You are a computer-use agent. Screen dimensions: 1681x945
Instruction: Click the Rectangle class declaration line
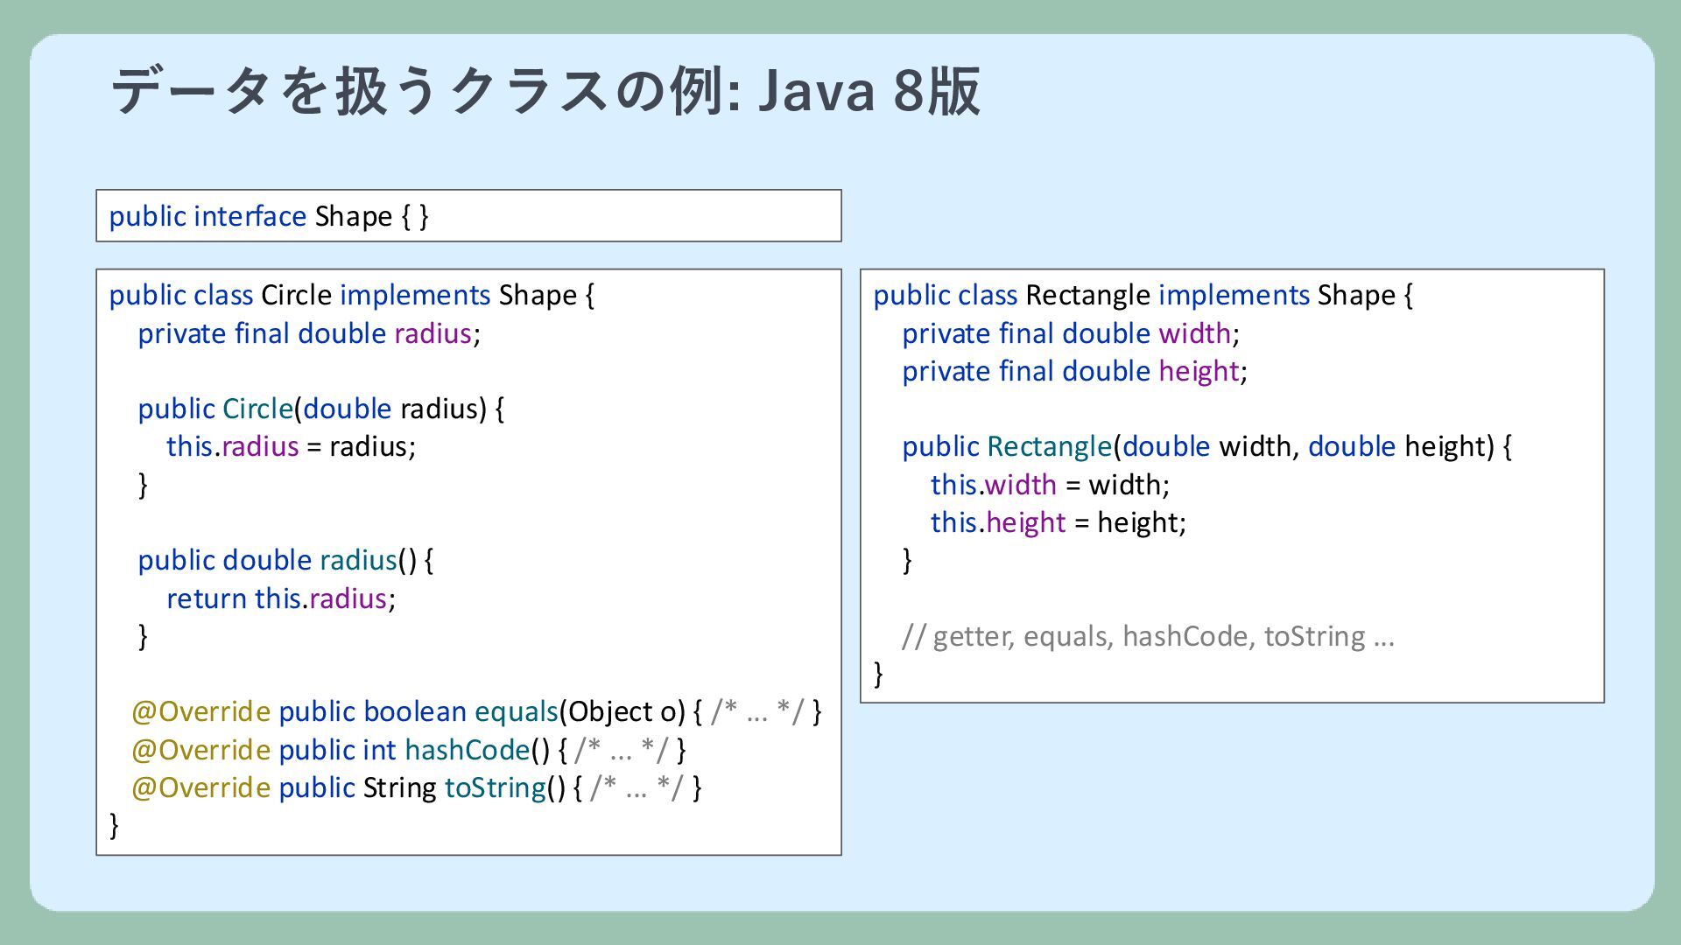[x=1142, y=296]
